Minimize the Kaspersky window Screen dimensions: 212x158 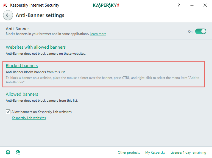[x=192, y=5]
